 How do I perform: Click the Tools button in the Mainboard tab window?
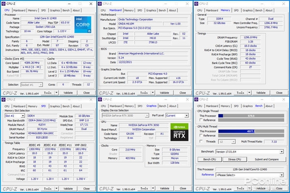(x=144, y=93)
